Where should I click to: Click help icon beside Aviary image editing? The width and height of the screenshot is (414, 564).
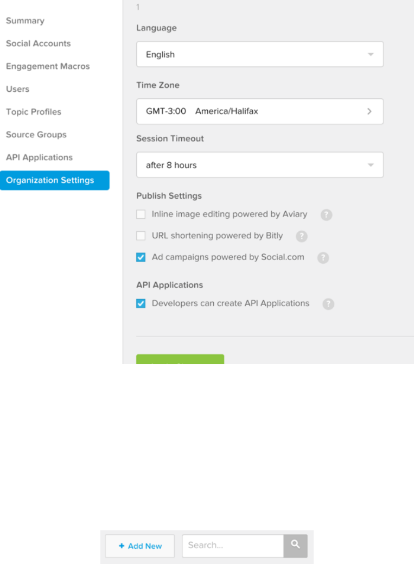(326, 214)
